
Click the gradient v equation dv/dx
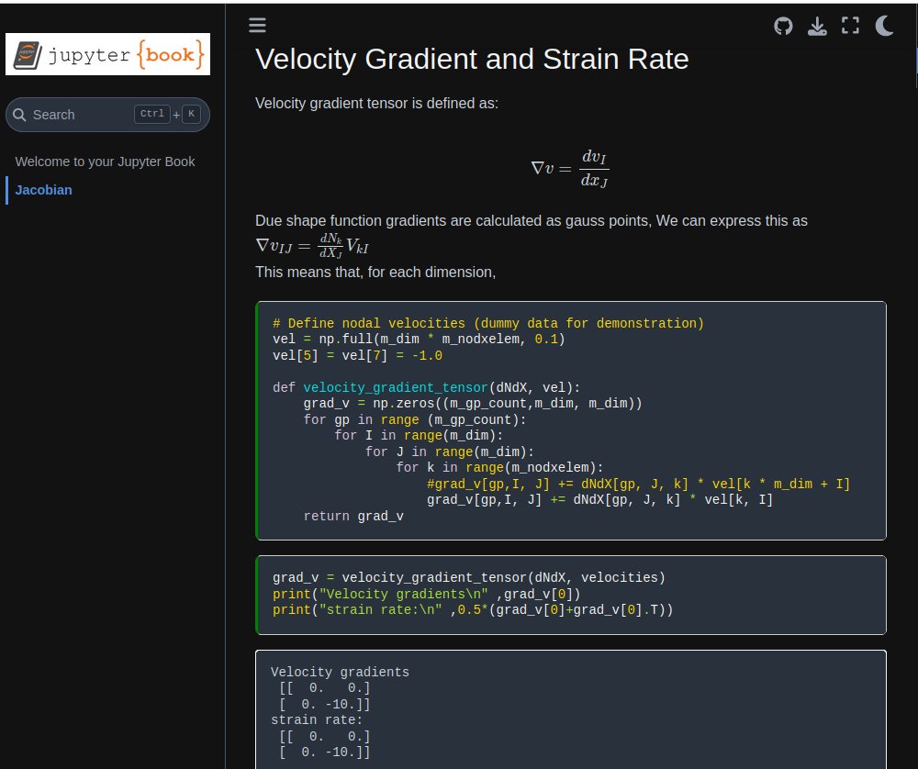pos(570,169)
